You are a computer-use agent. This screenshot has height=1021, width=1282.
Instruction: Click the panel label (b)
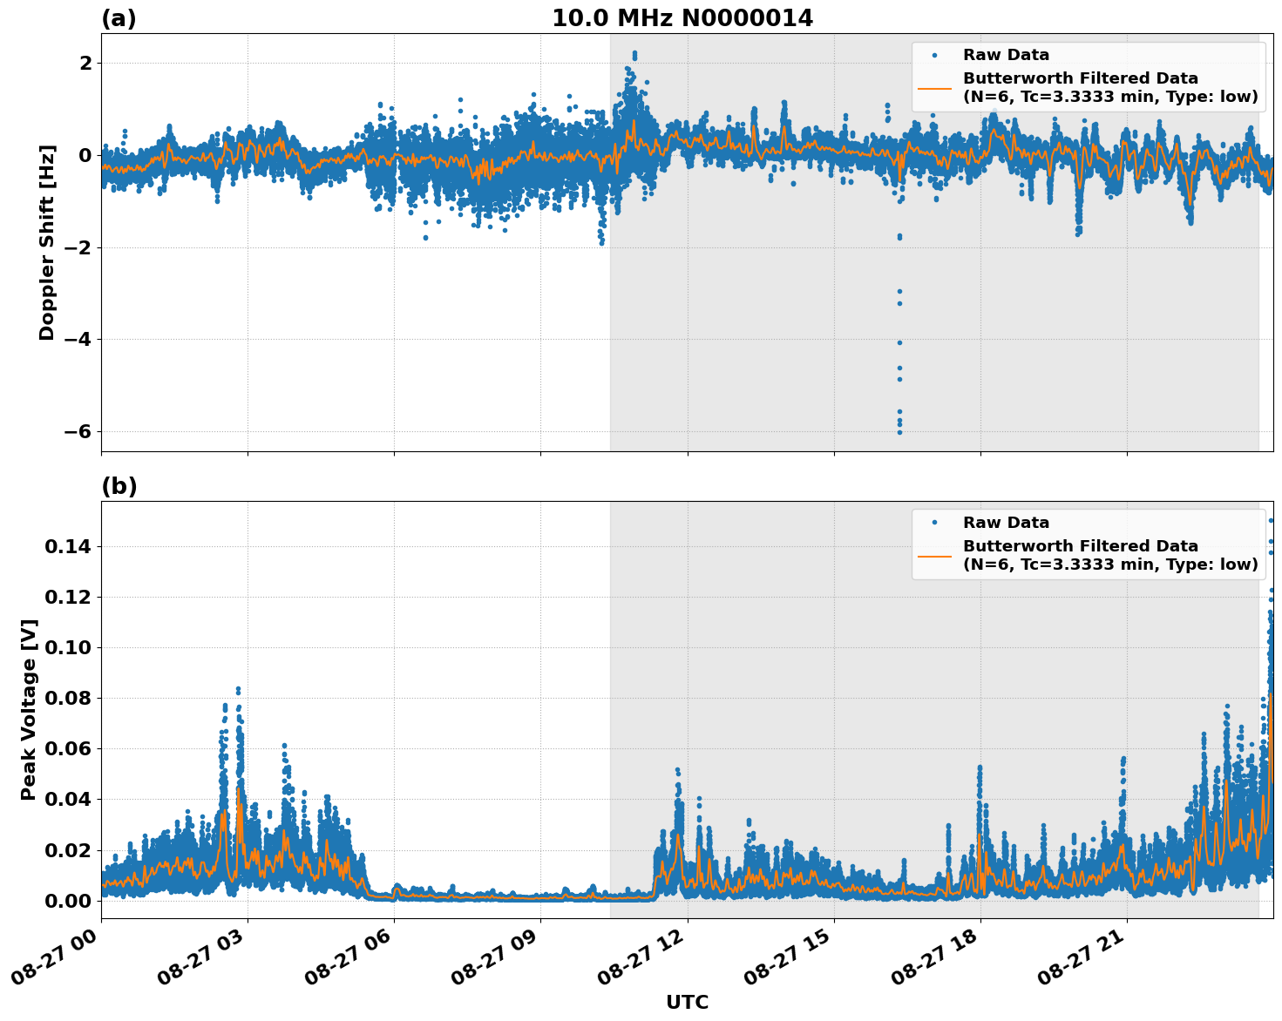tap(119, 485)
